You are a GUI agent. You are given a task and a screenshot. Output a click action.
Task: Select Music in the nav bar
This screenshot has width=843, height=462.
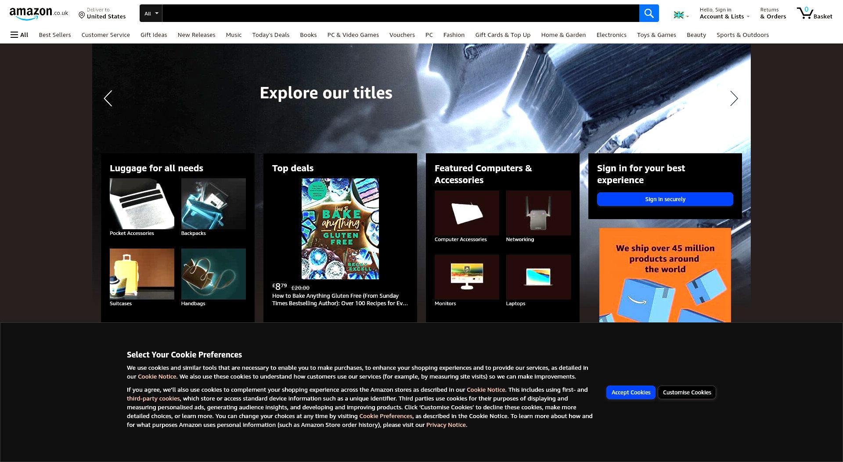[234, 35]
